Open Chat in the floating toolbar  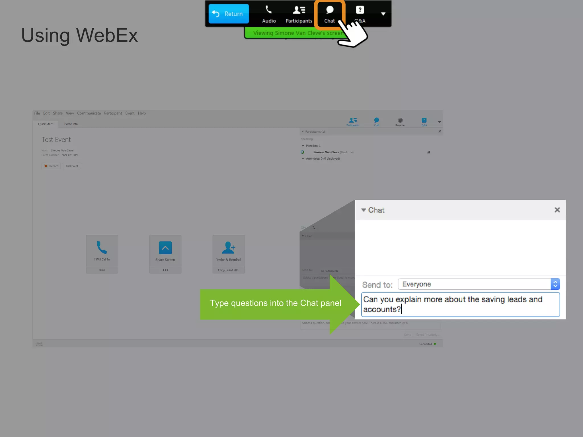tap(330, 14)
